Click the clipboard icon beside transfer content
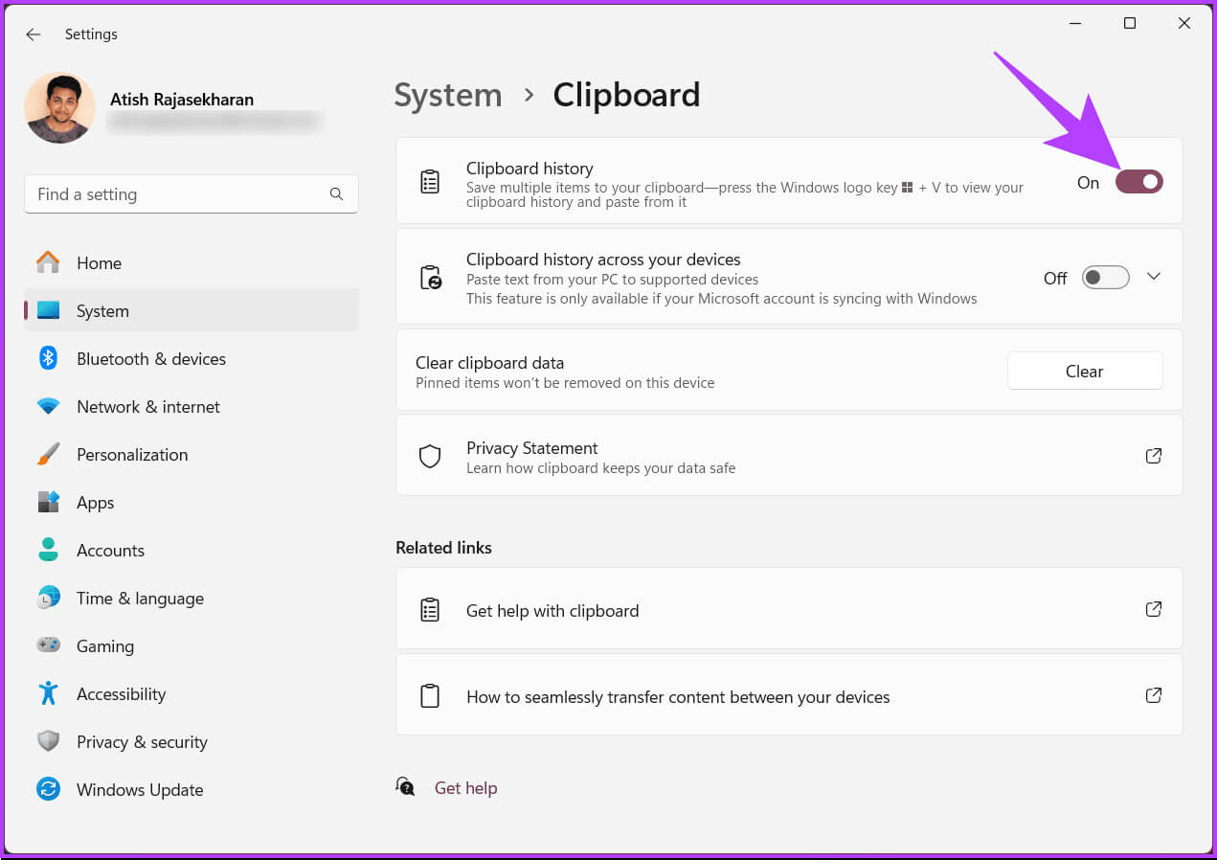Image resolution: width=1217 pixels, height=860 pixels. (x=430, y=696)
